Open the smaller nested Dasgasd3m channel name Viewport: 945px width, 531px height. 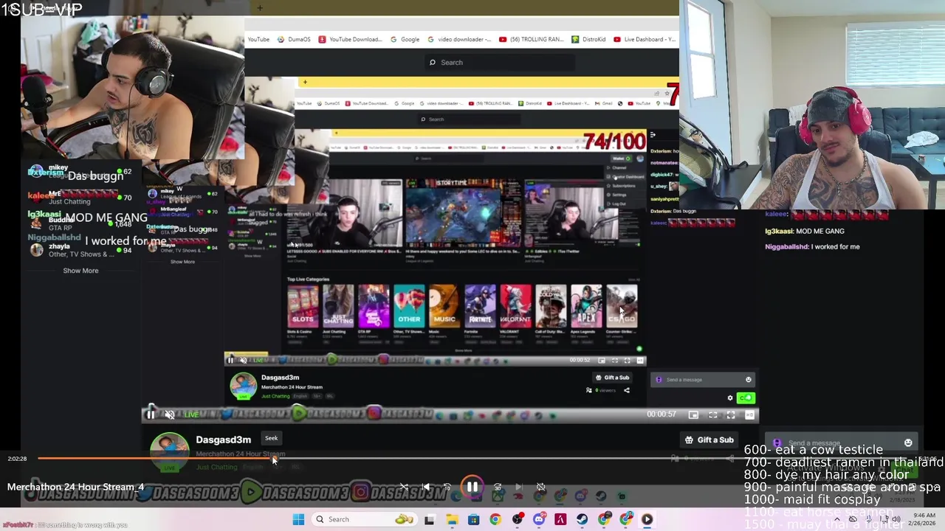click(280, 378)
